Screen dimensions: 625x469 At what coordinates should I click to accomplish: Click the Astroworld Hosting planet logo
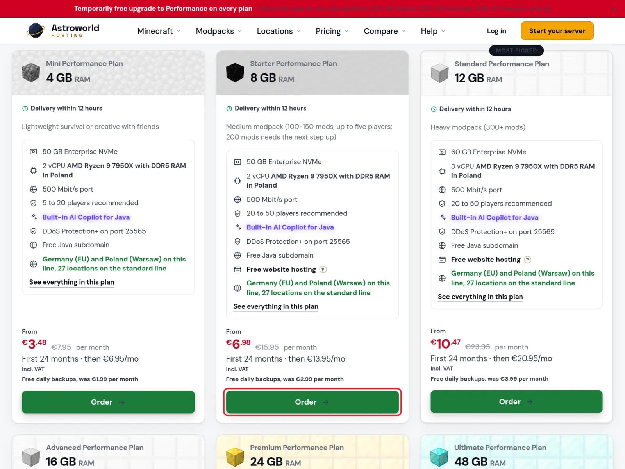pyautogui.click(x=36, y=30)
